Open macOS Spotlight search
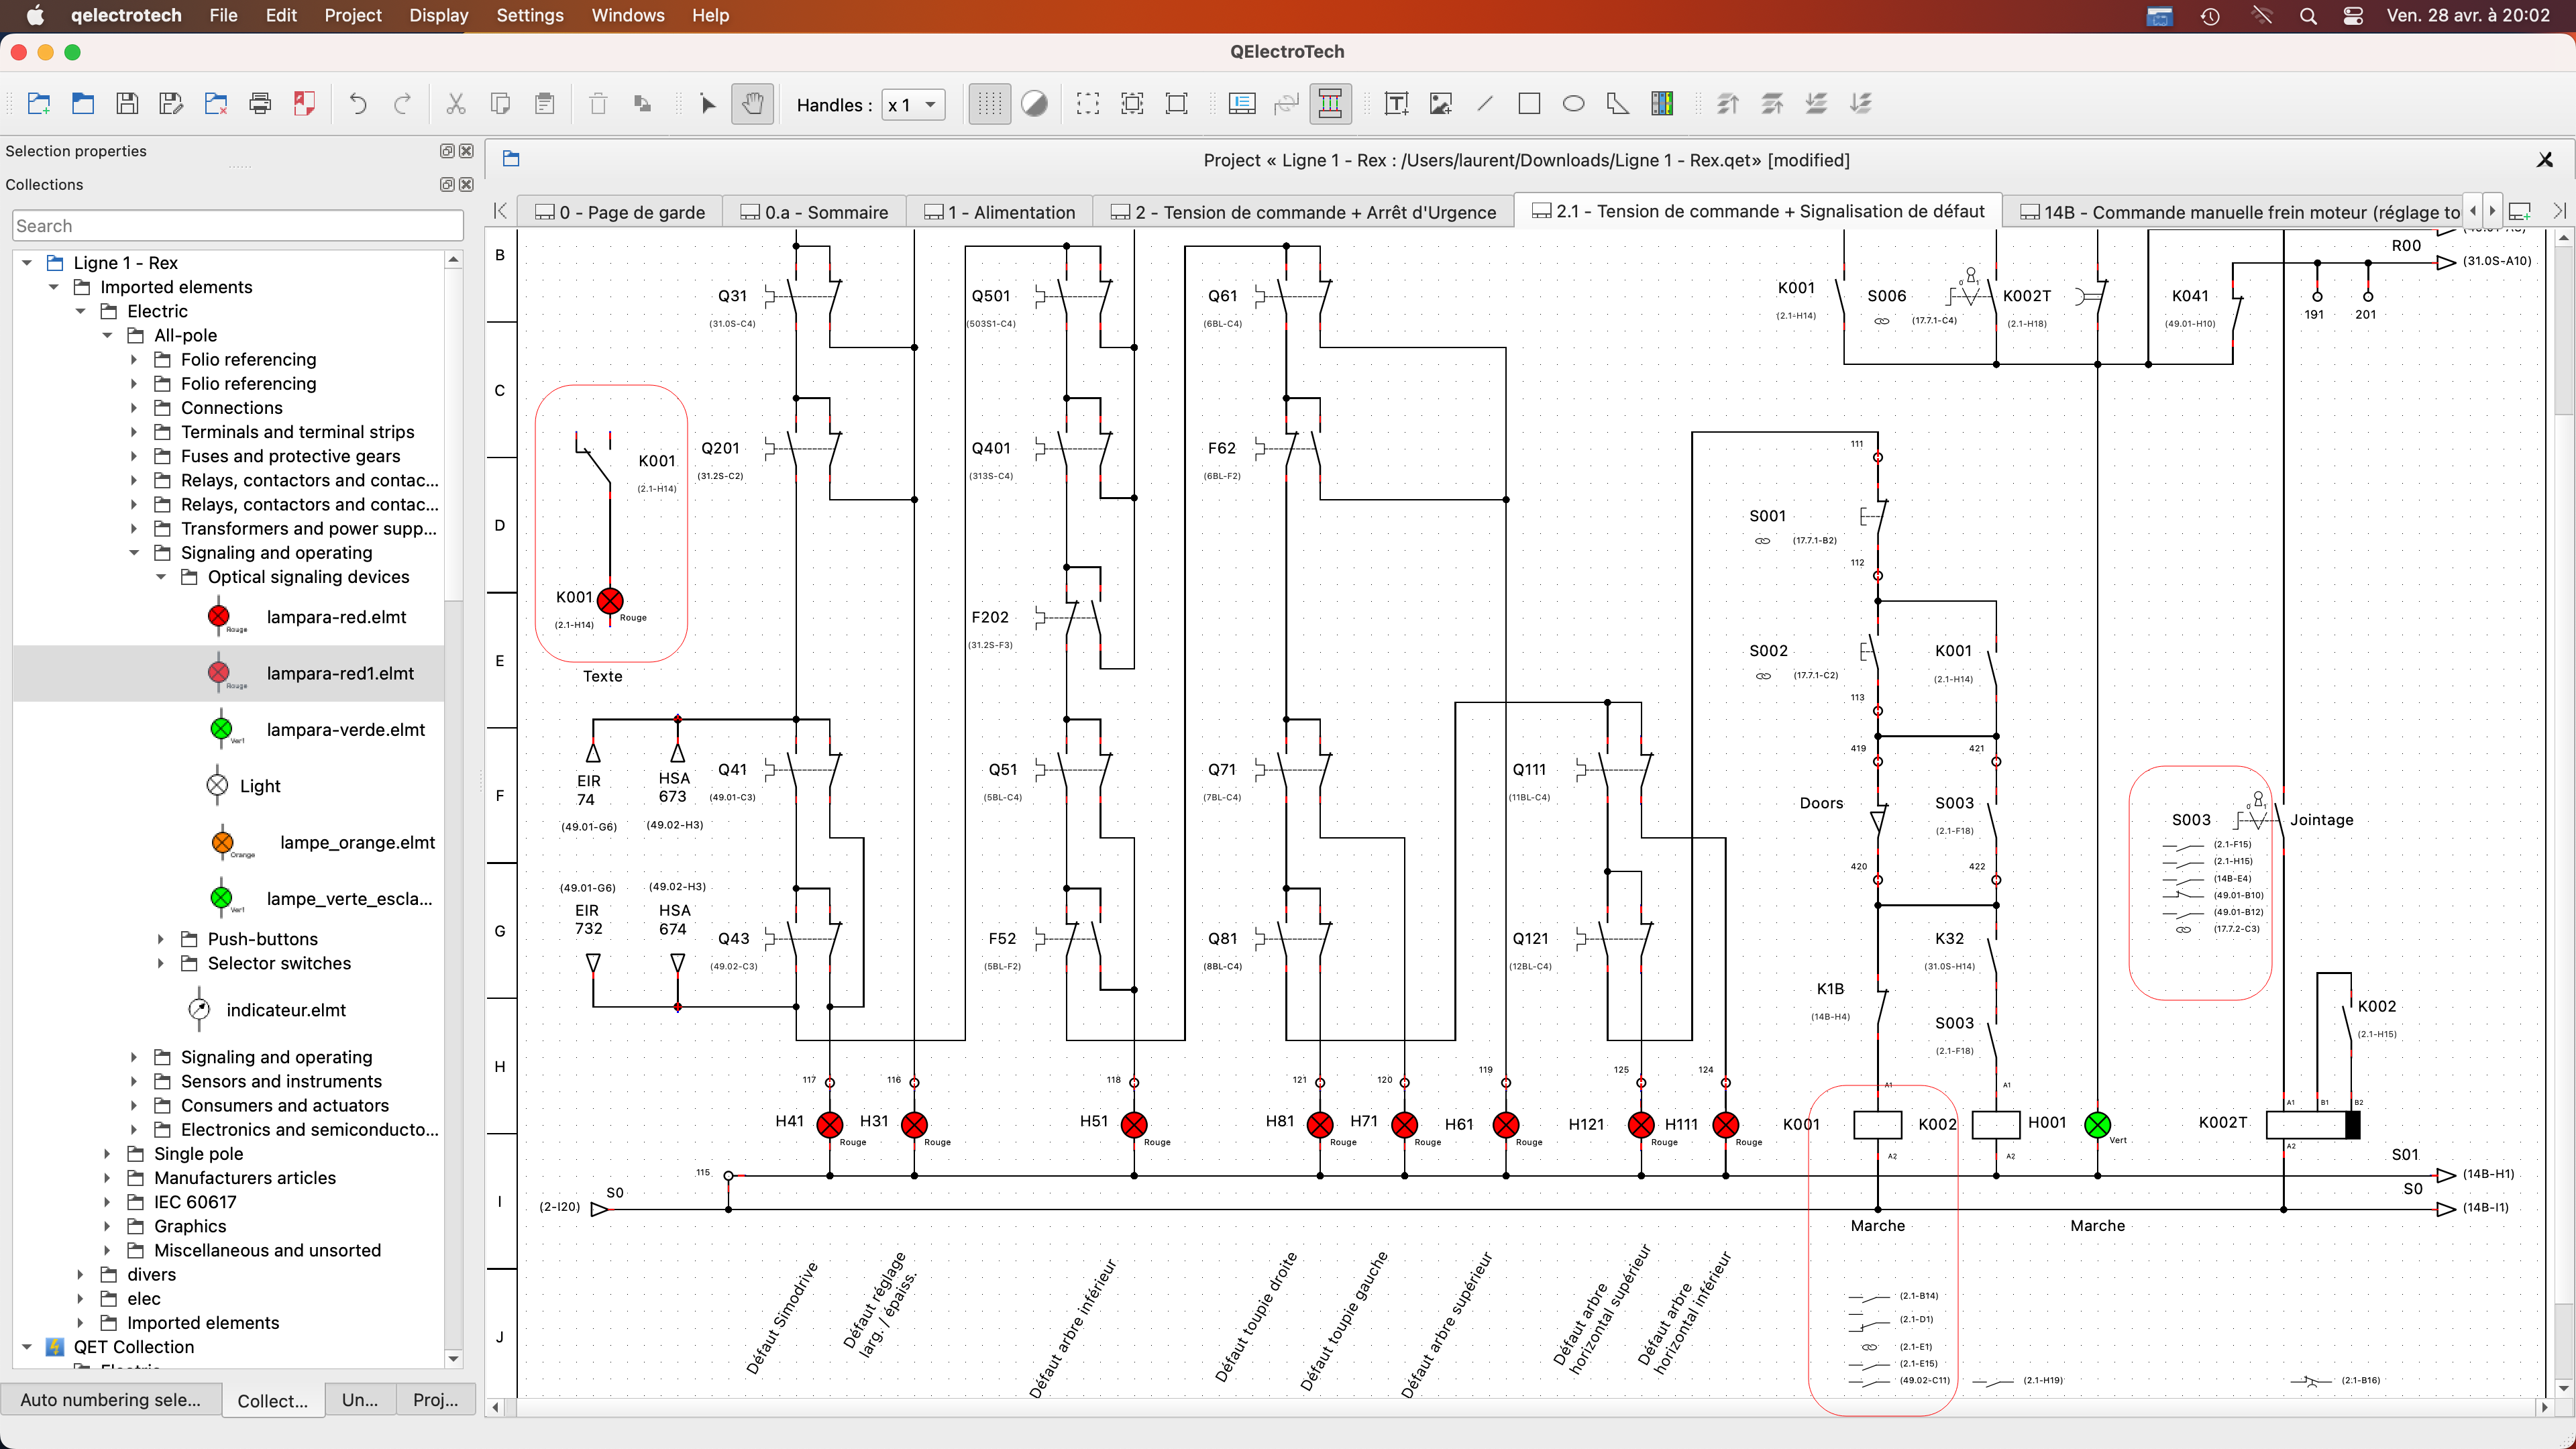The height and width of the screenshot is (1449, 2576). (x=2308, y=16)
